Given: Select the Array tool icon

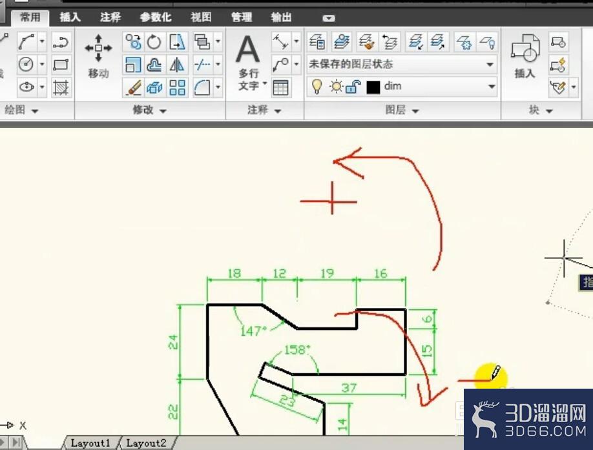Looking at the screenshot, I should tap(177, 87).
